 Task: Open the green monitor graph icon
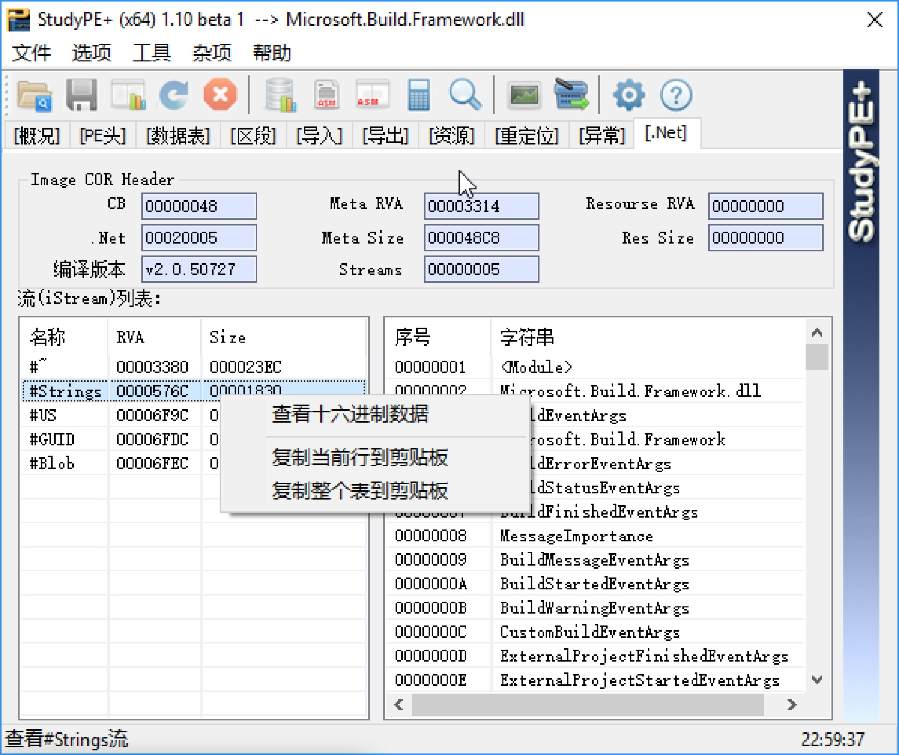coord(524,95)
